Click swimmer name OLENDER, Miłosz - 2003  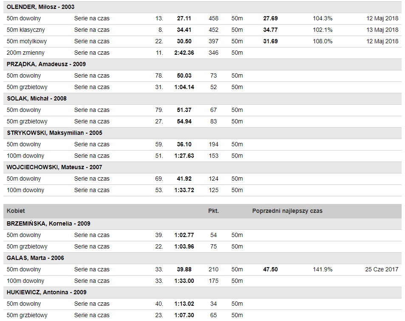(41, 7)
